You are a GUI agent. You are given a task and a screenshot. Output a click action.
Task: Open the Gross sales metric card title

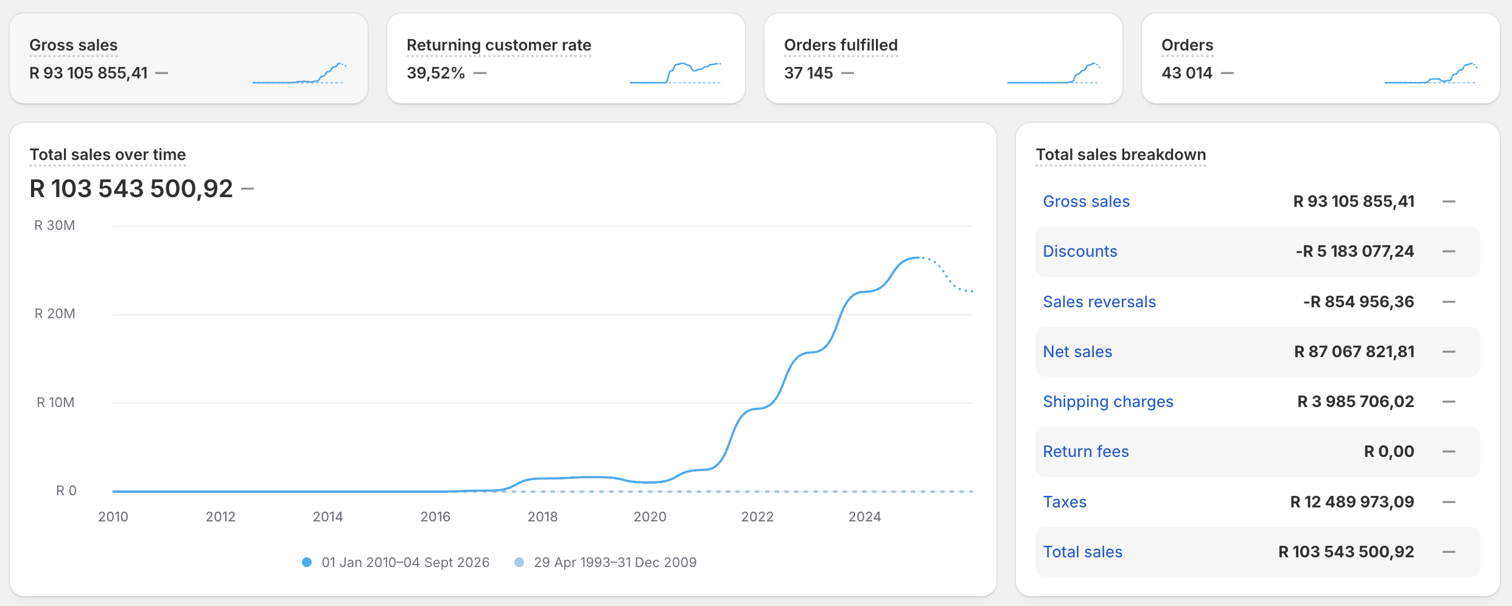coord(74,45)
